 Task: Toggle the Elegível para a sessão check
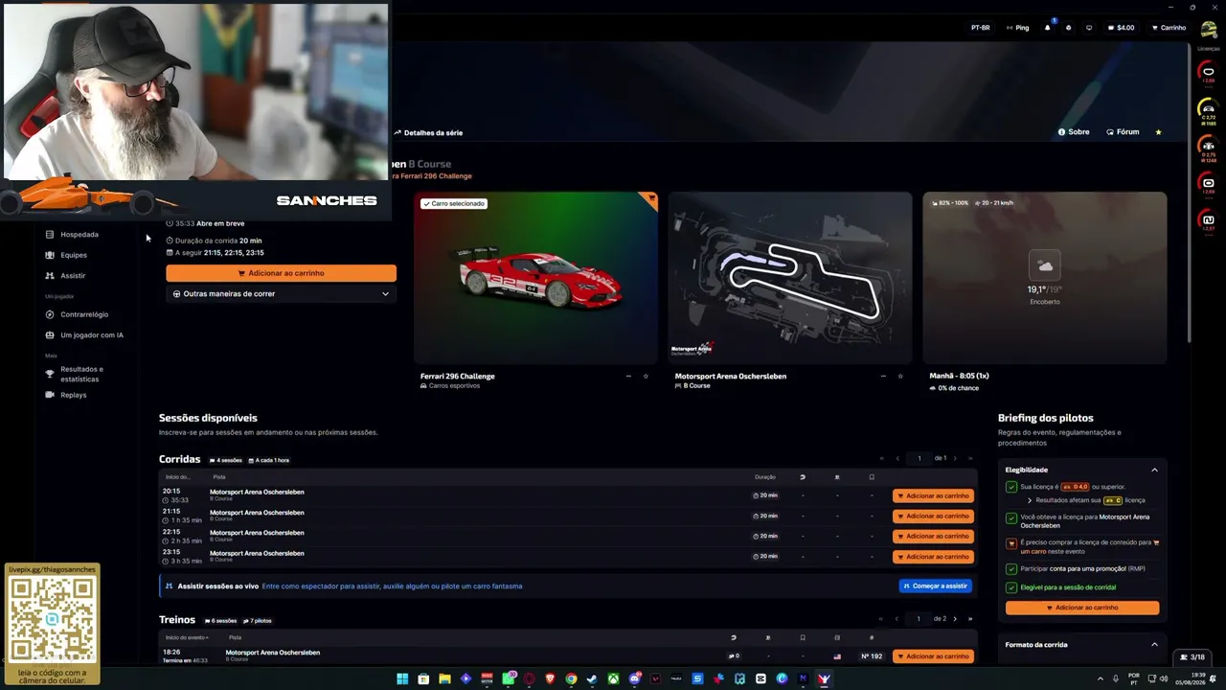pyautogui.click(x=1011, y=586)
